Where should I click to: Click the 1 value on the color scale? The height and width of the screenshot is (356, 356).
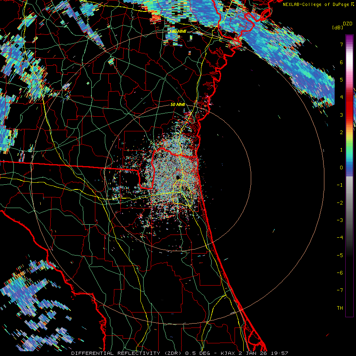(341, 150)
